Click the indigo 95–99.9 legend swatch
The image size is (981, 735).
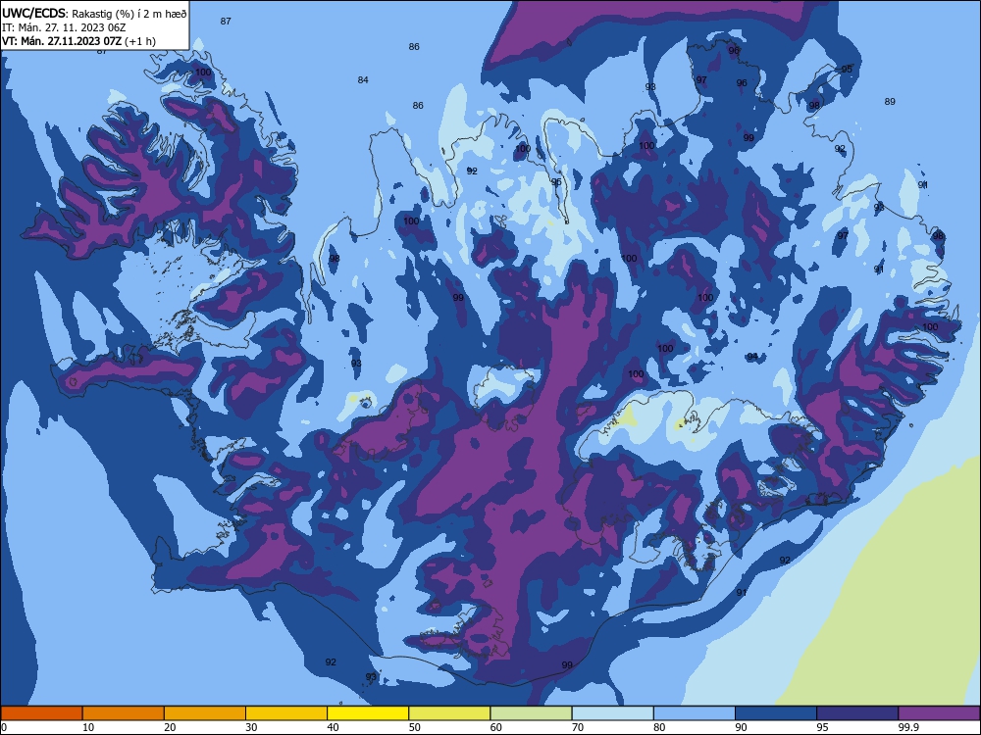pyautogui.click(x=857, y=713)
